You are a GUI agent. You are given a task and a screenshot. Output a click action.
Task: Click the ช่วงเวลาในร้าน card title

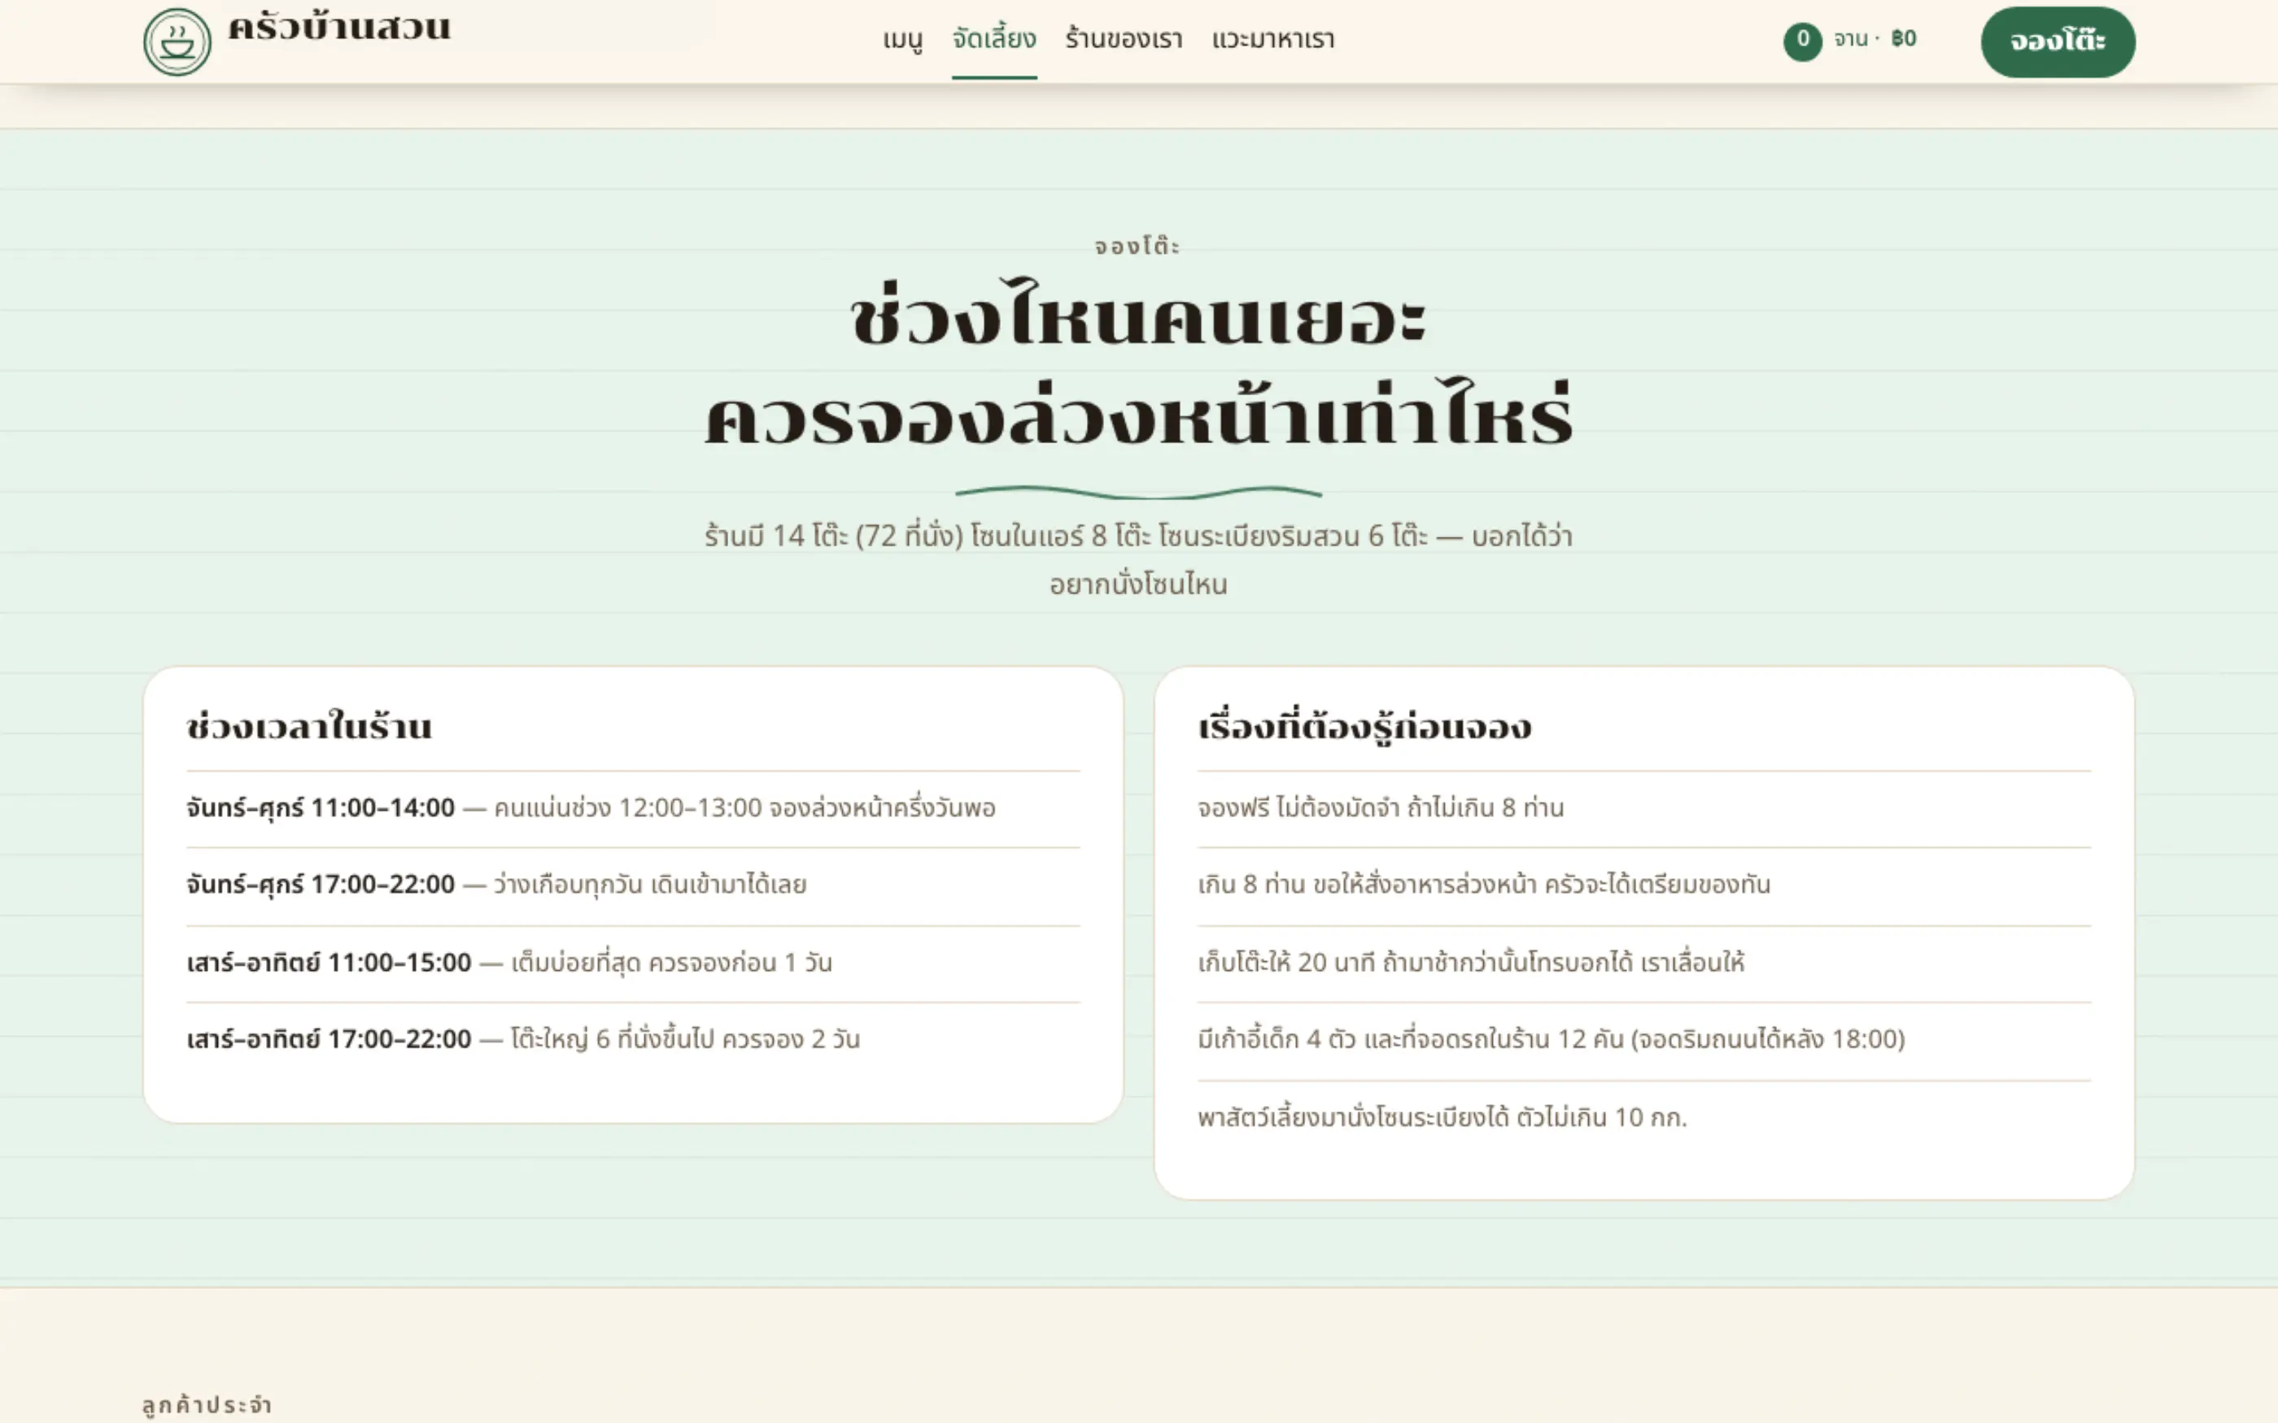pyautogui.click(x=309, y=727)
